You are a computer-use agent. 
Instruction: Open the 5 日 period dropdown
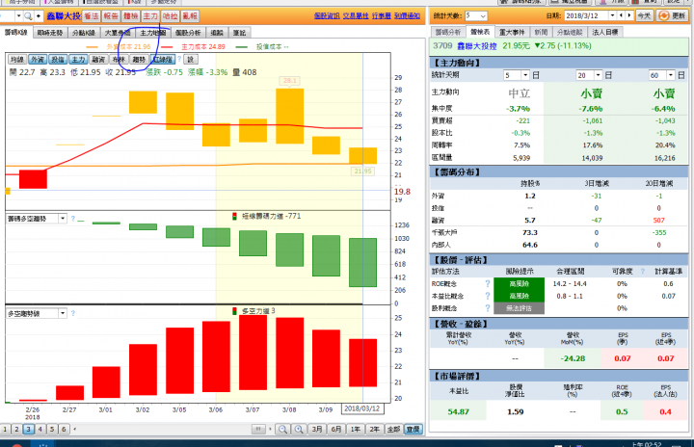pos(525,75)
